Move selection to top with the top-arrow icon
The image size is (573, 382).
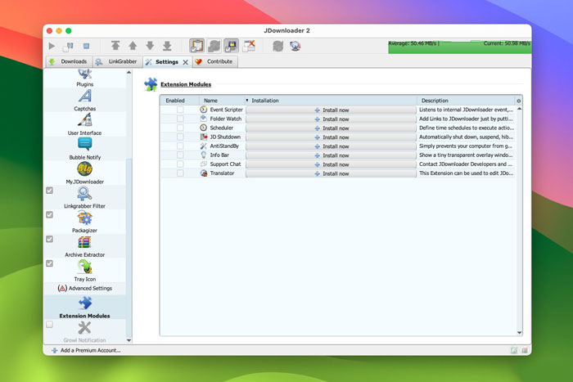[115, 46]
